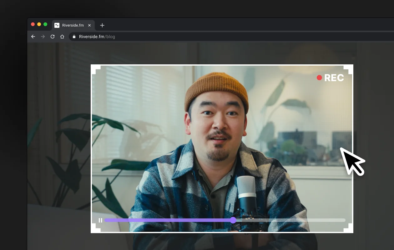The width and height of the screenshot is (394, 250).
Task: Open a new tab with plus button
Action: click(102, 25)
